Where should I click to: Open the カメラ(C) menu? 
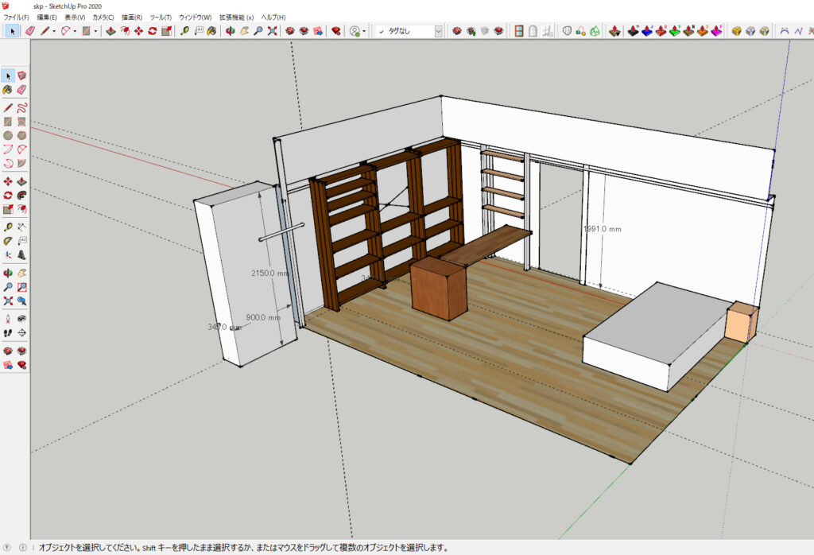(103, 17)
